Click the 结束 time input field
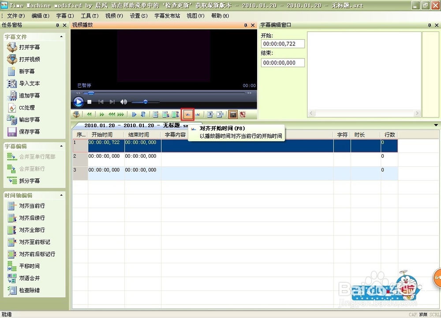 [283, 63]
